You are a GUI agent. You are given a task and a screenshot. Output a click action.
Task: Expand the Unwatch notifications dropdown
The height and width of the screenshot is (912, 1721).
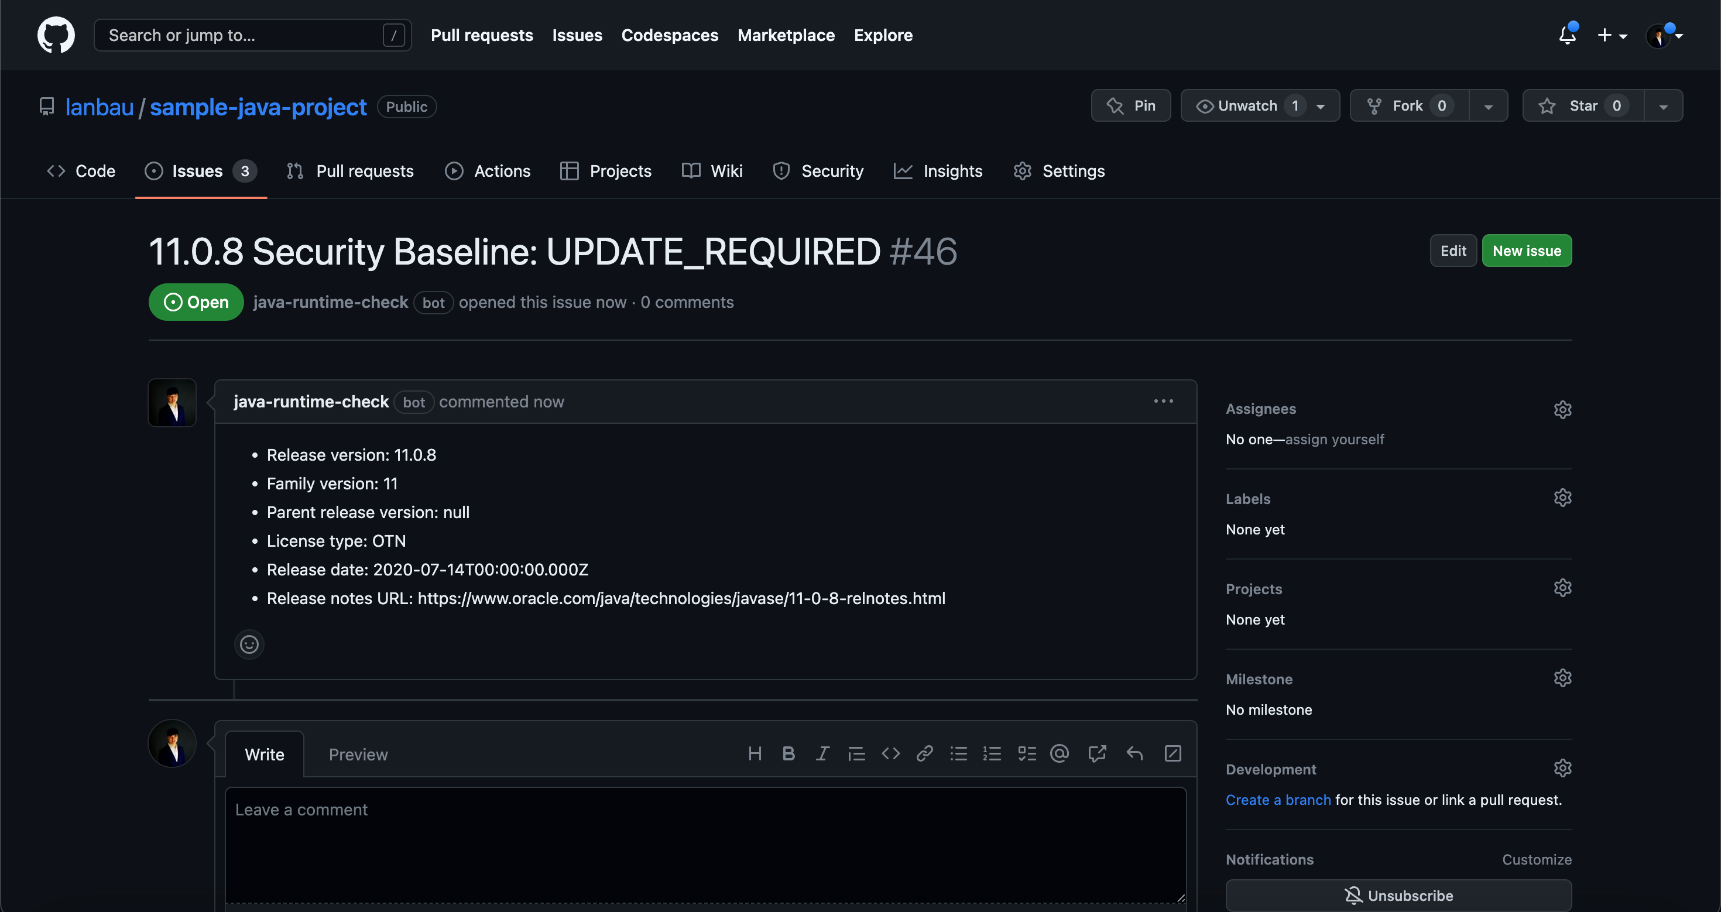(1260, 105)
